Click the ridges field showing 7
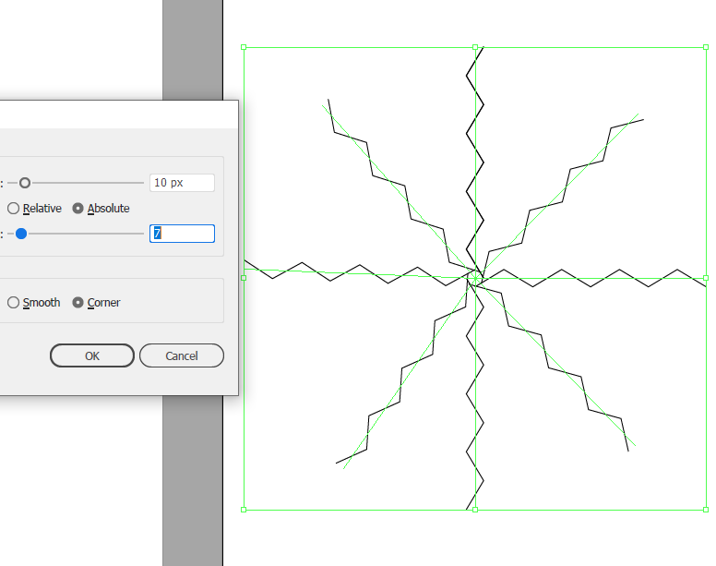Image resolution: width=716 pixels, height=566 pixels. click(182, 234)
